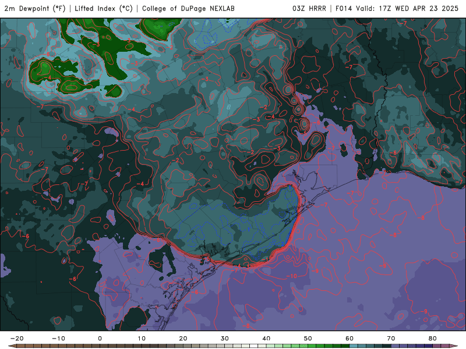
Task: Click the "03Z HRRR" model run label
Action: pos(309,8)
